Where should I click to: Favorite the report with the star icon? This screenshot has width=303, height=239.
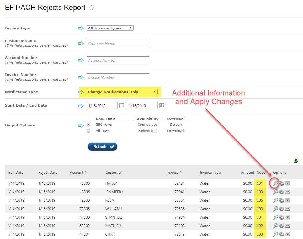tap(91, 8)
